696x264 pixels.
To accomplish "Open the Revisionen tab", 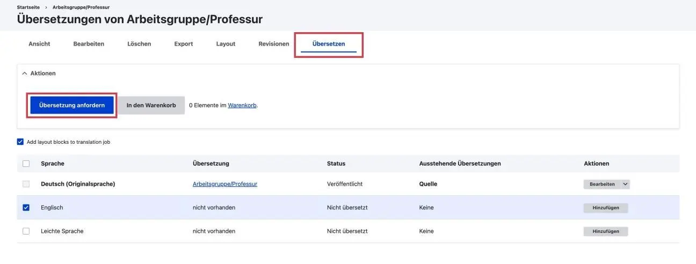I will coord(273,44).
